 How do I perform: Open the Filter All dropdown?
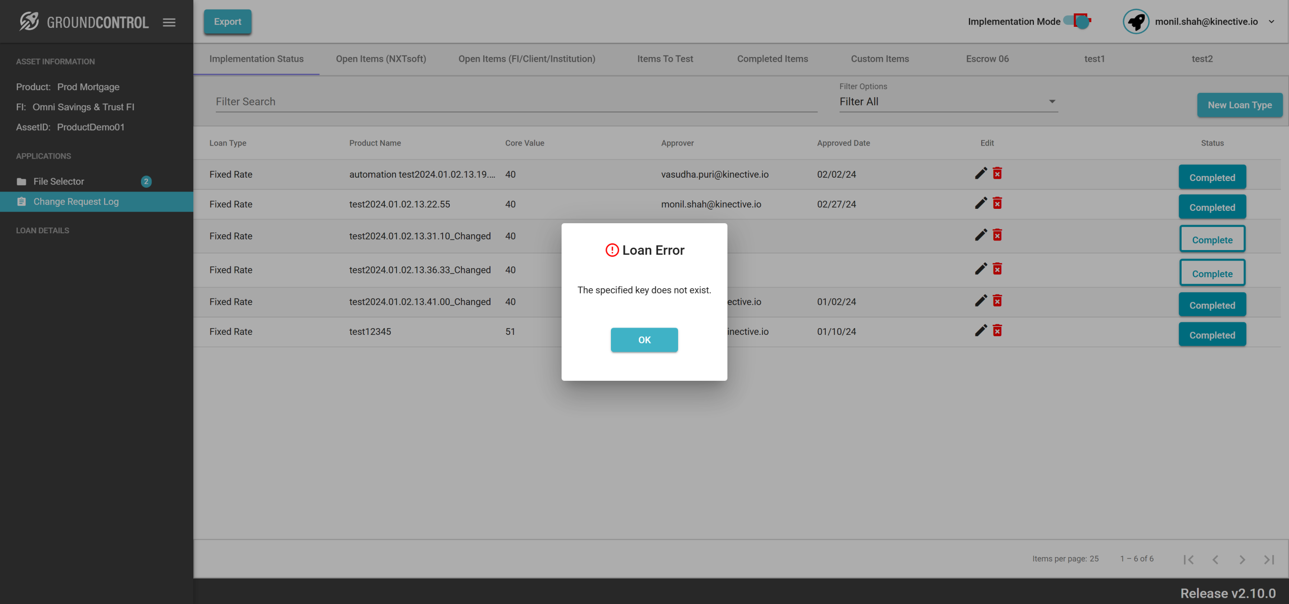948,102
